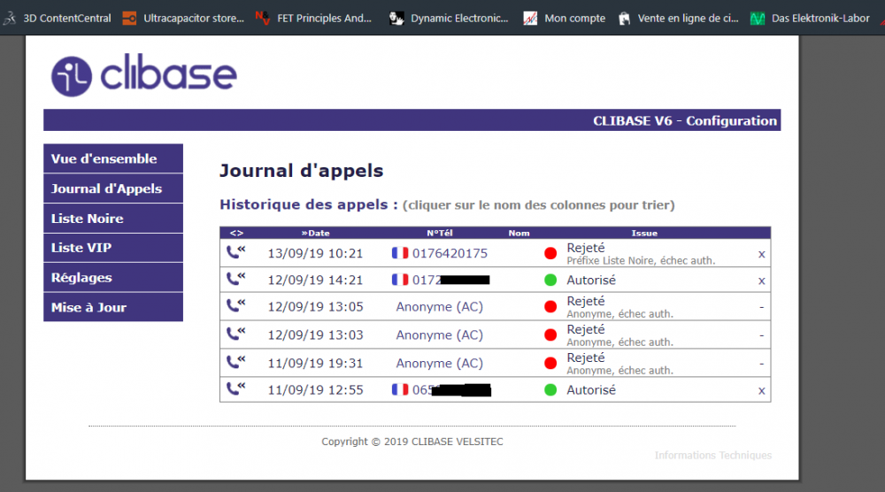Click red status dot for 12/09/19 13:03
The height and width of the screenshot is (492, 885).
coord(550,335)
